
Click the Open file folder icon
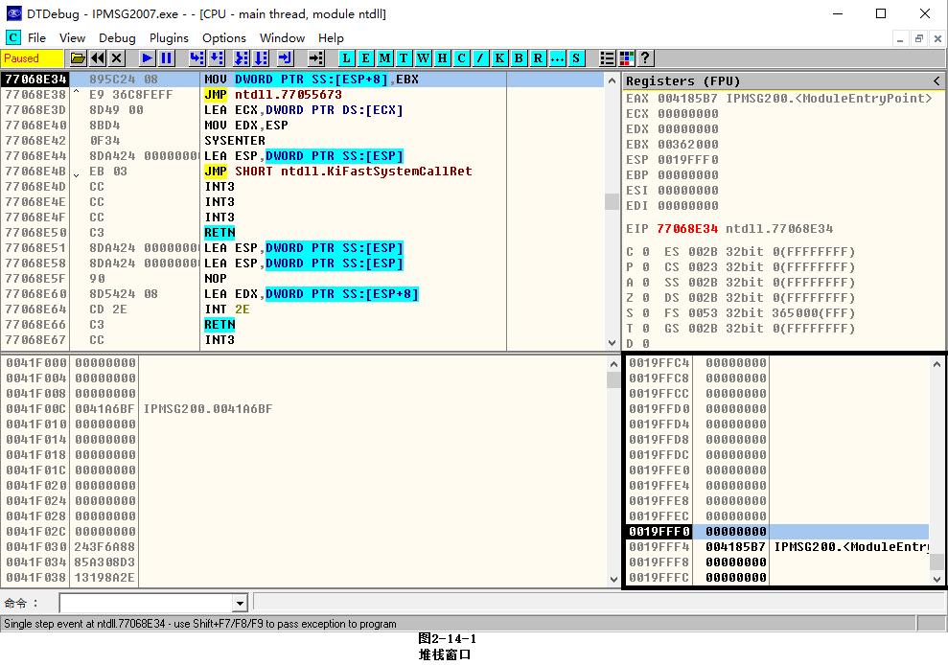point(79,58)
